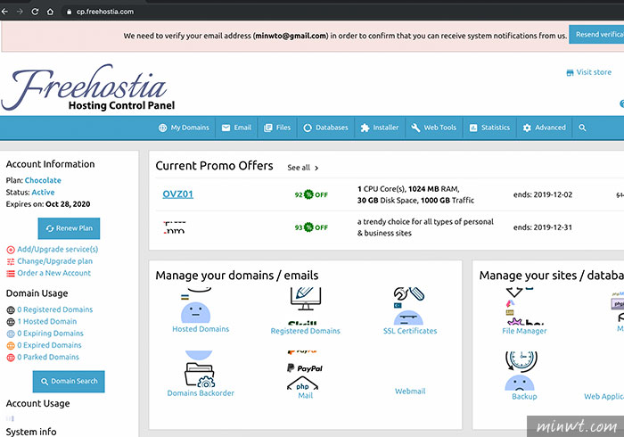Open Hosted Domains icon

pos(196,305)
